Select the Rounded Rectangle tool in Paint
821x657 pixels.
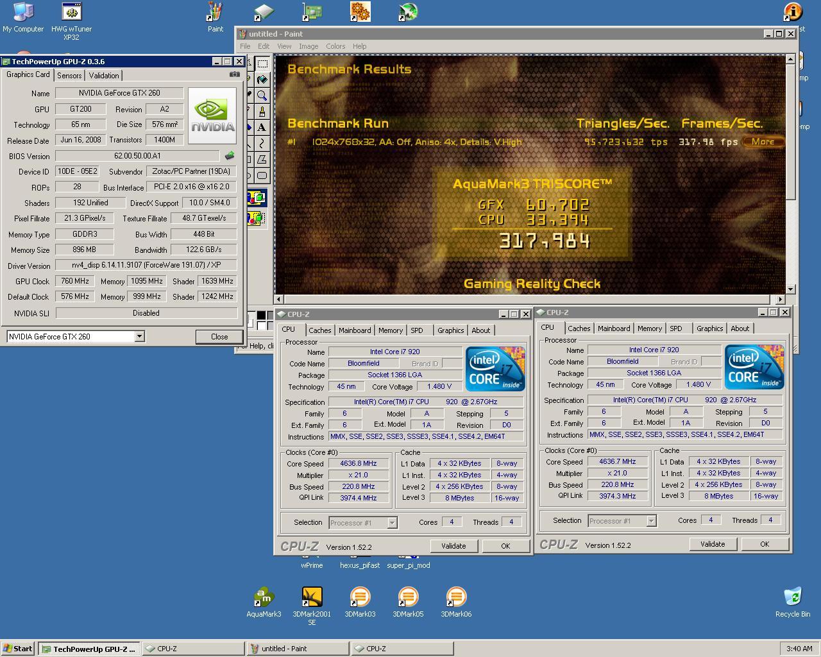click(262, 175)
